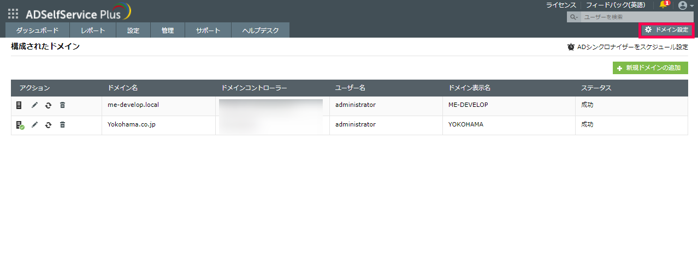The height and width of the screenshot is (253, 698).
Task: Click 成功 status in the ME-DEVELOP row
Action: tap(587, 105)
